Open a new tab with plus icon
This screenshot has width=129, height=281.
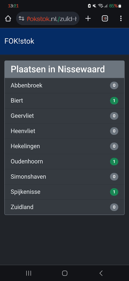tap(88, 19)
